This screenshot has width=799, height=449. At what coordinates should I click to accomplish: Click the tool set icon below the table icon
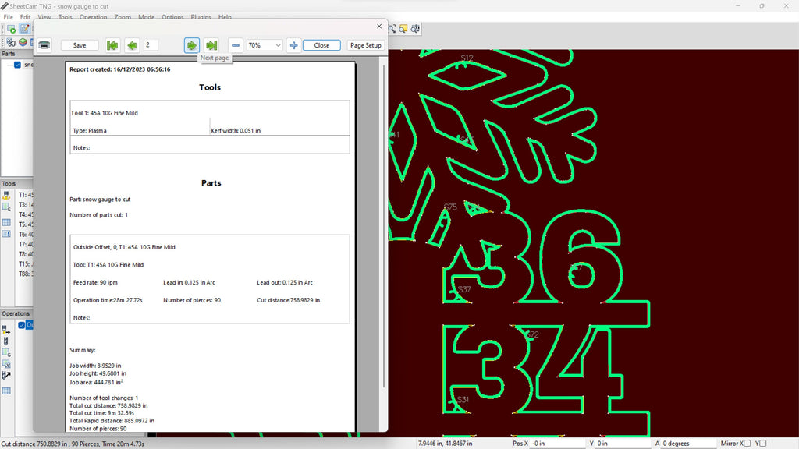pyautogui.click(x=6, y=234)
